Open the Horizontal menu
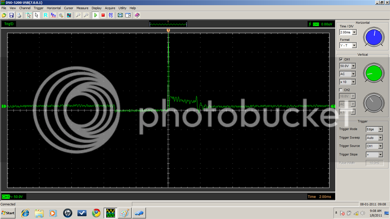 pyautogui.click(x=54, y=8)
